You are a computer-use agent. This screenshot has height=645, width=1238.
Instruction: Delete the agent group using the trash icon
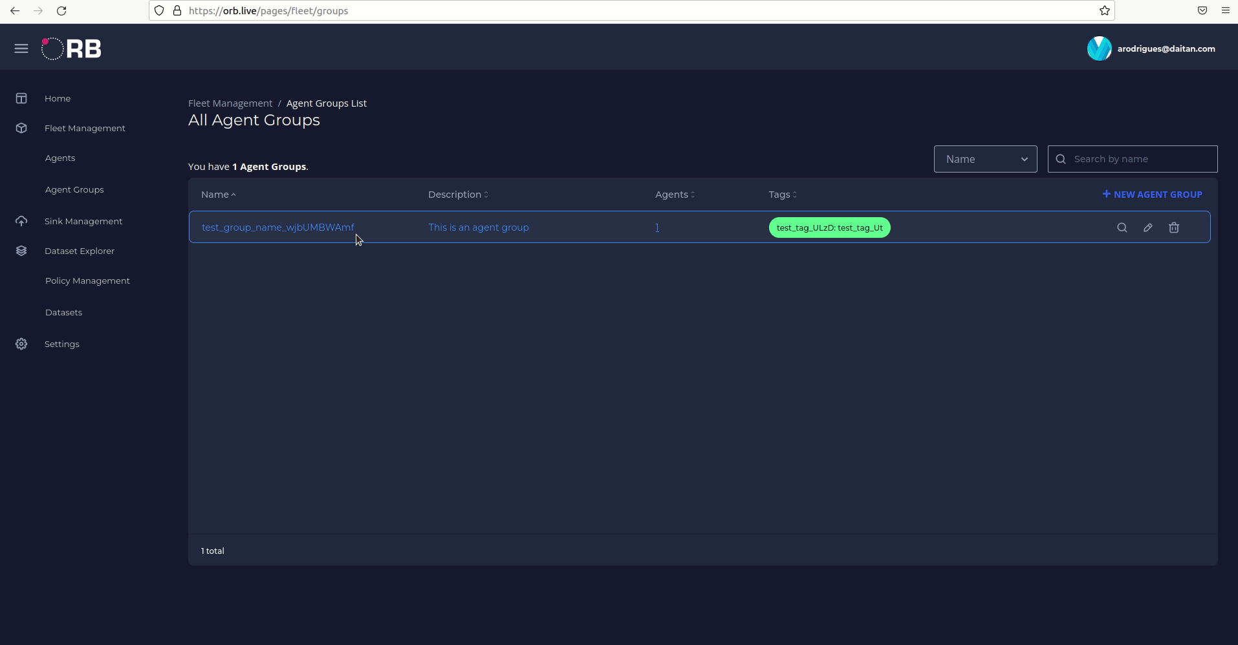(1174, 227)
